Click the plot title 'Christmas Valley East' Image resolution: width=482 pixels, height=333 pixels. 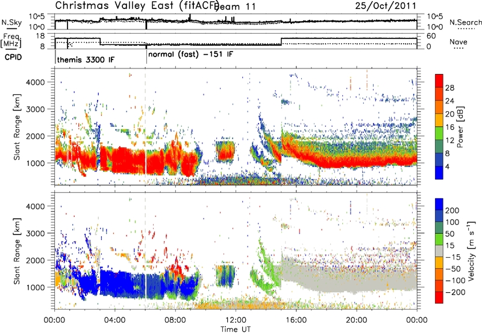(114, 5)
